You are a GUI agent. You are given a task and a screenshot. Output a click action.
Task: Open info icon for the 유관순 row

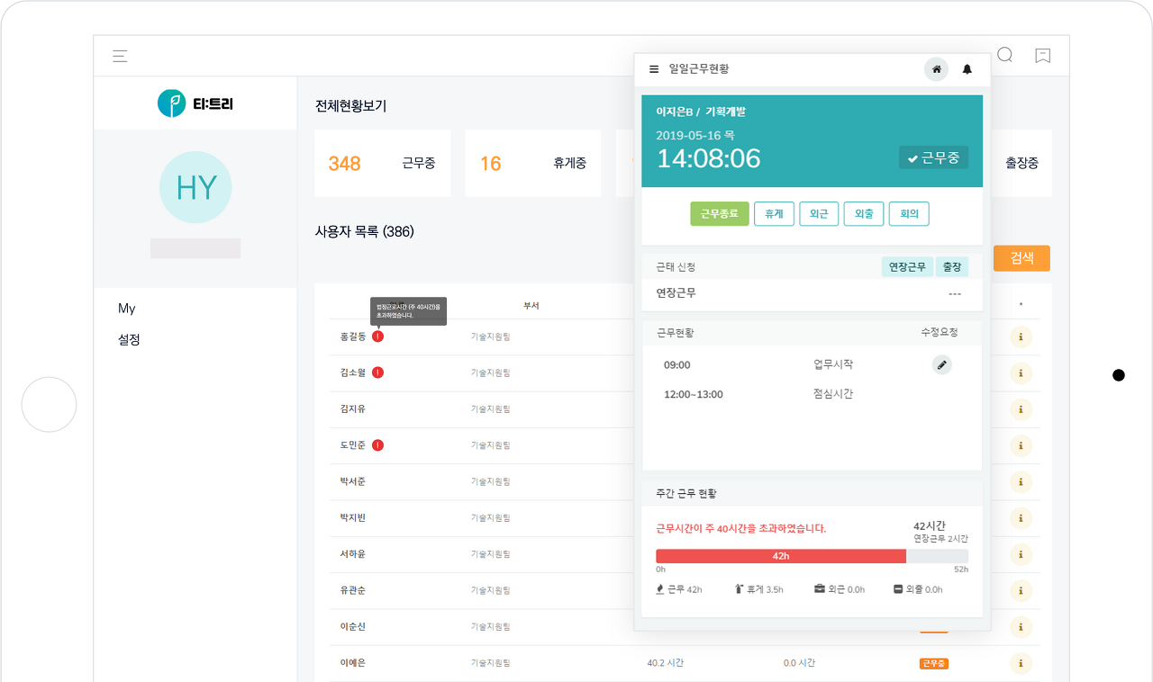1021,590
